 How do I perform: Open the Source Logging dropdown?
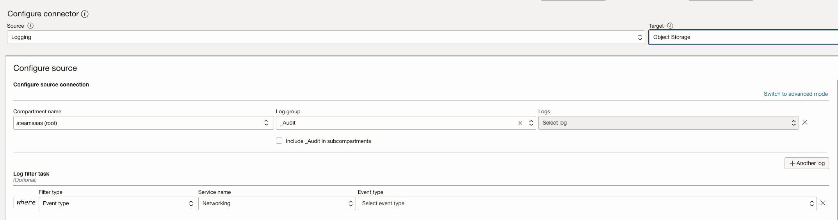click(x=326, y=37)
